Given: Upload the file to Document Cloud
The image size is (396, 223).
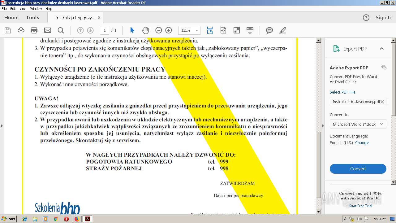Looking at the screenshot, I should pyautogui.click(x=21, y=30).
